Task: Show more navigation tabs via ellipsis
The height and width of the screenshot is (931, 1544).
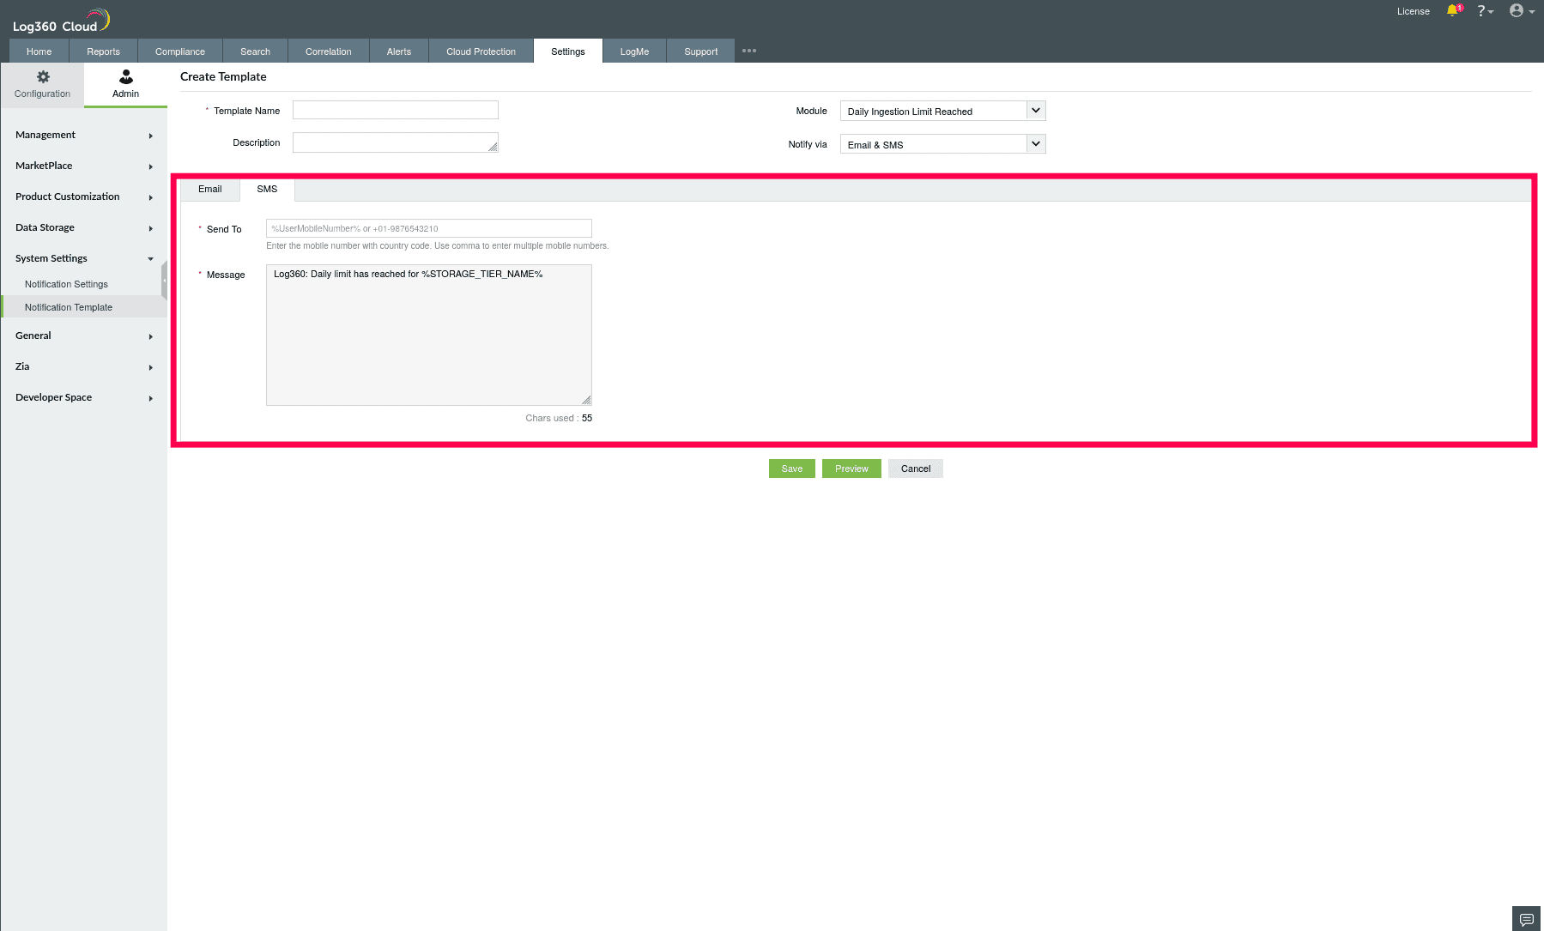Action: [748, 50]
